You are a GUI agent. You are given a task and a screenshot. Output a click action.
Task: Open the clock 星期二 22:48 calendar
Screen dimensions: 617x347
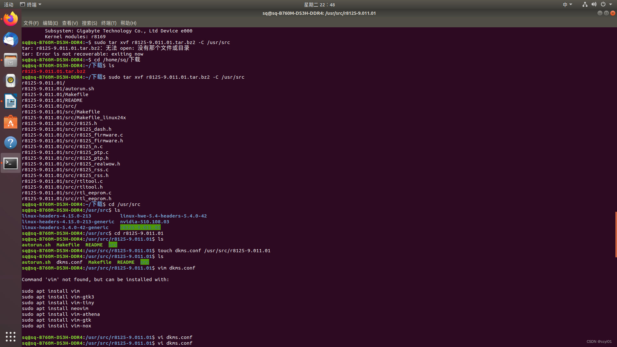click(x=319, y=4)
